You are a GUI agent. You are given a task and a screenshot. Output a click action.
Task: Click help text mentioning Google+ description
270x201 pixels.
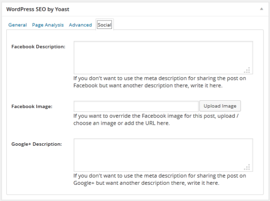pyautogui.click(x=160, y=179)
